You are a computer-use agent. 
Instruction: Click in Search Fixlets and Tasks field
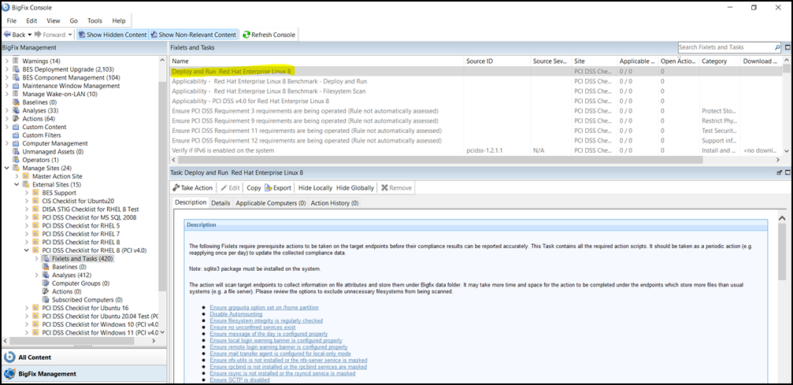tap(726, 47)
